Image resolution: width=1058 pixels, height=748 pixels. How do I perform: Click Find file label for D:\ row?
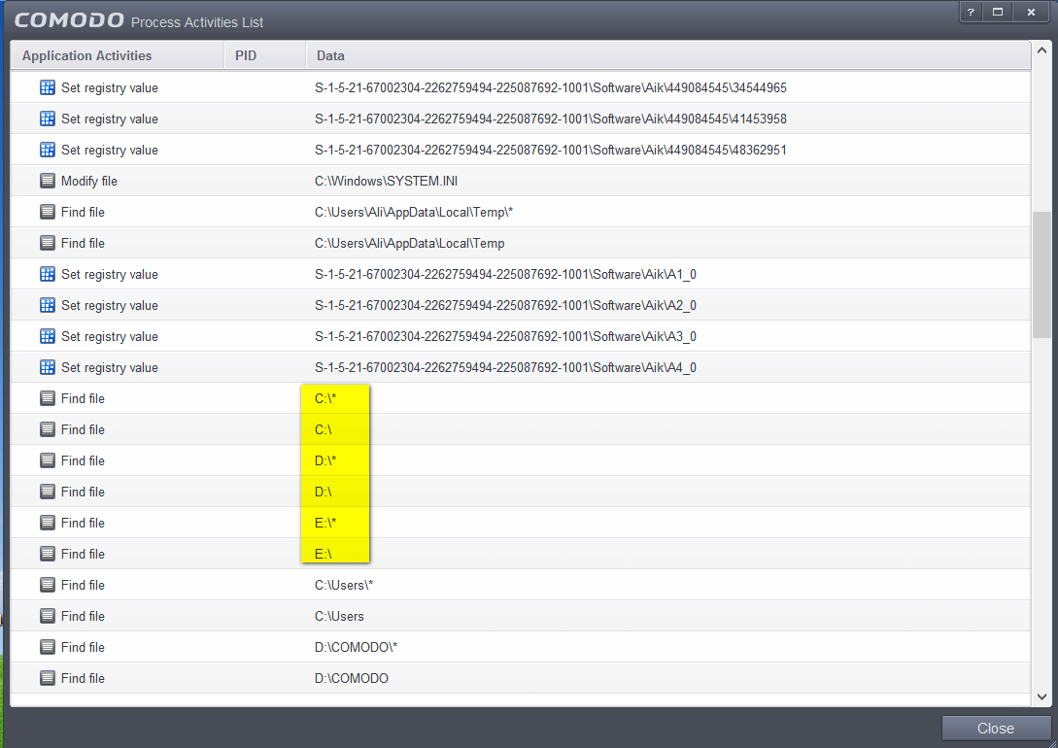(83, 491)
